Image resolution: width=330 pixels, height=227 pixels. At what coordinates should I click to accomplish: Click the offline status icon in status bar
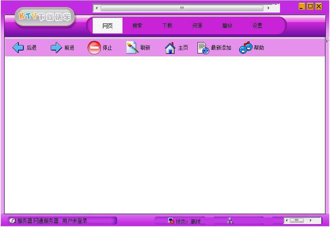click(x=171, y=221)
